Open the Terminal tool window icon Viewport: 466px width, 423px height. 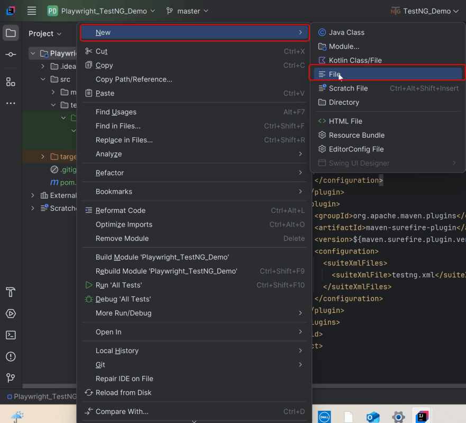11,335
